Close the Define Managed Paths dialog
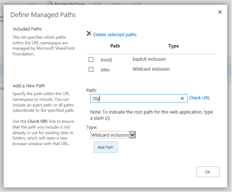232x192 pixels. 220,12
